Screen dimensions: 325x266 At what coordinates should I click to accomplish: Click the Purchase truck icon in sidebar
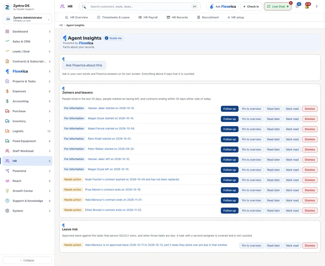7,111
